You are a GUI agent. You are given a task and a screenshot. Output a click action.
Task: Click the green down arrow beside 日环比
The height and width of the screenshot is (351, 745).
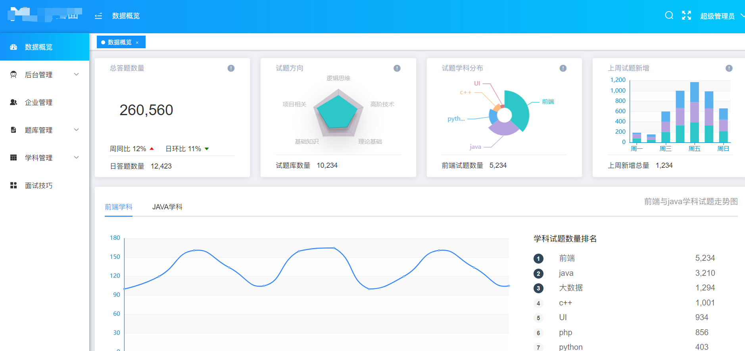(207, 149)
